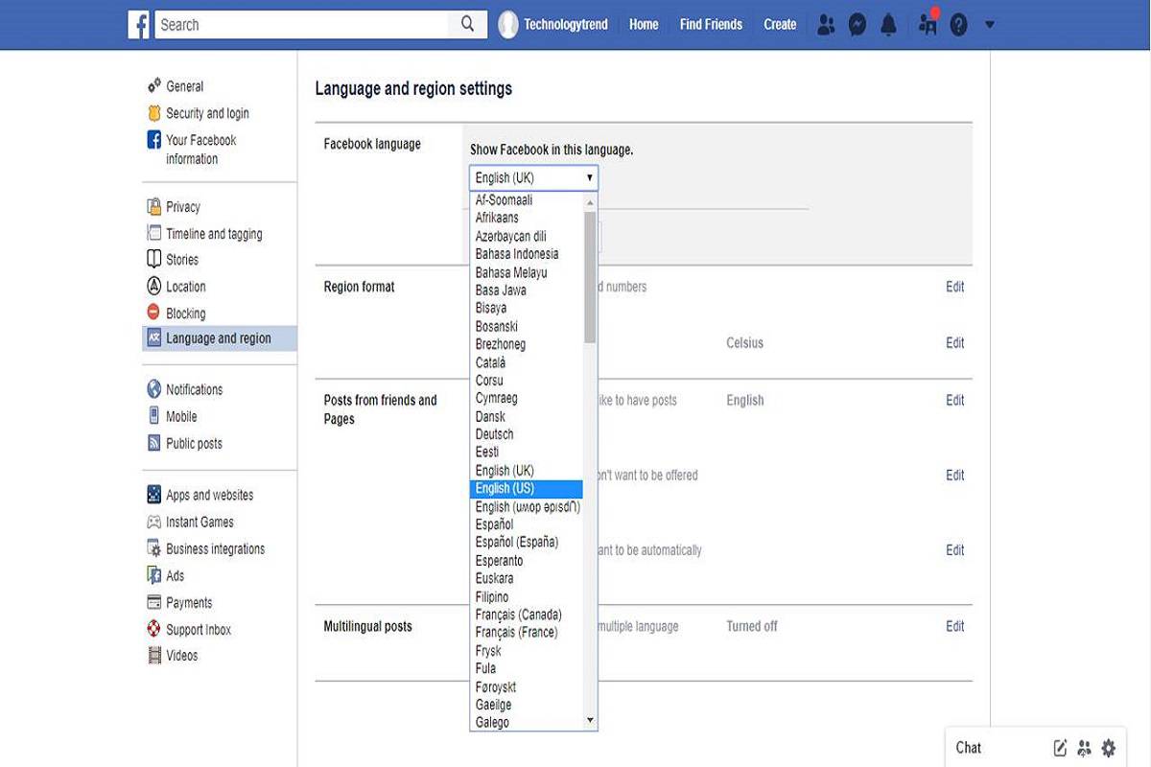
Task: Click the create group icon in Chat
Action: pyautogui.click(x=1084, y=748)
